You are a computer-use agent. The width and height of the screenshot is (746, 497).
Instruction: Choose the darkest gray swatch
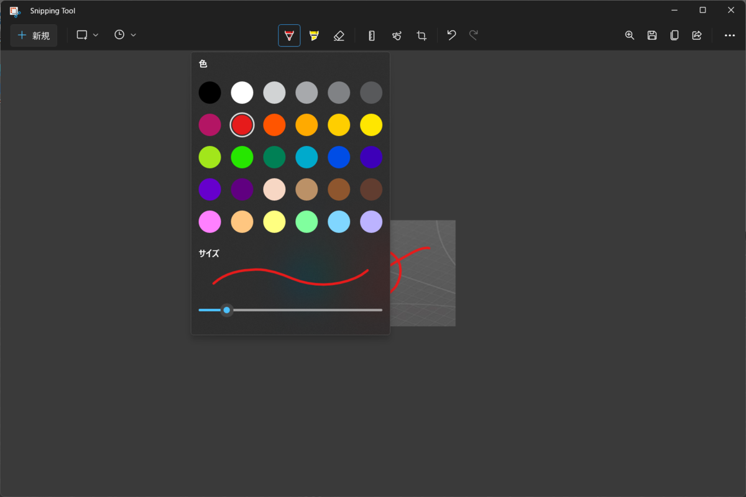click(x=371, y=93)
